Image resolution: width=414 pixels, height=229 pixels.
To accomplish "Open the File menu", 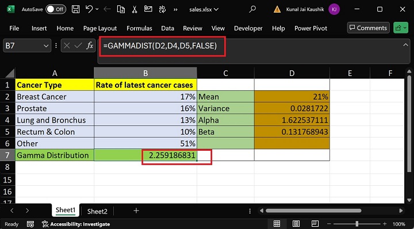I will [14, 28].
